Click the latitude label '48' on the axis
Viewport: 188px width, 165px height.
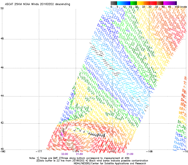pos(2,39)
